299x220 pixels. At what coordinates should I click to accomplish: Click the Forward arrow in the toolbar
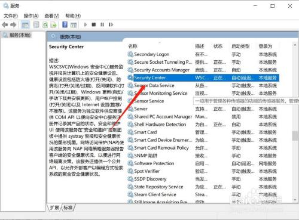coord(13,25)
